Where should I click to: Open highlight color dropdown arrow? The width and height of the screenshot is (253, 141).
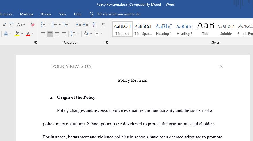pyautogui.click(x=22, y=34)
